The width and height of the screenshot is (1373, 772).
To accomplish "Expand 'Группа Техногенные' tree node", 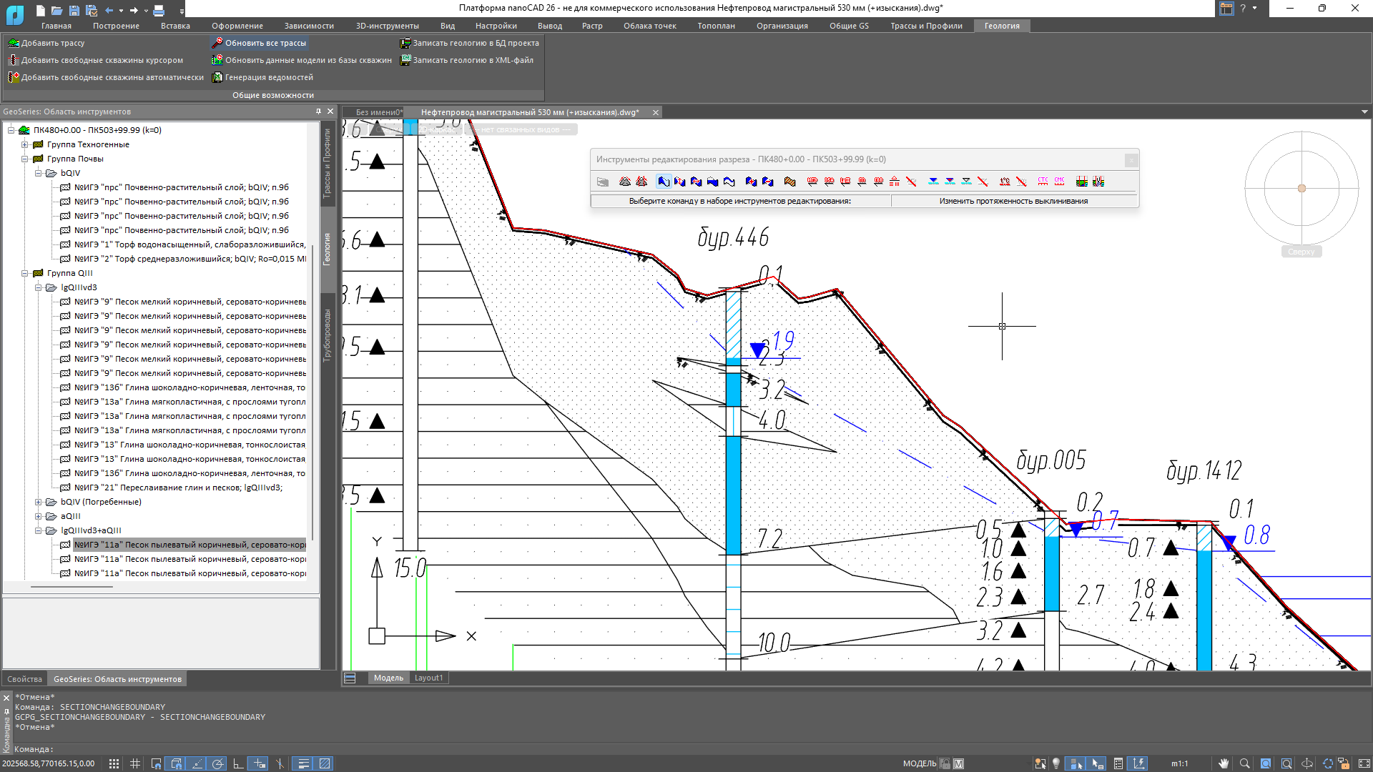I will pos(25,144).
